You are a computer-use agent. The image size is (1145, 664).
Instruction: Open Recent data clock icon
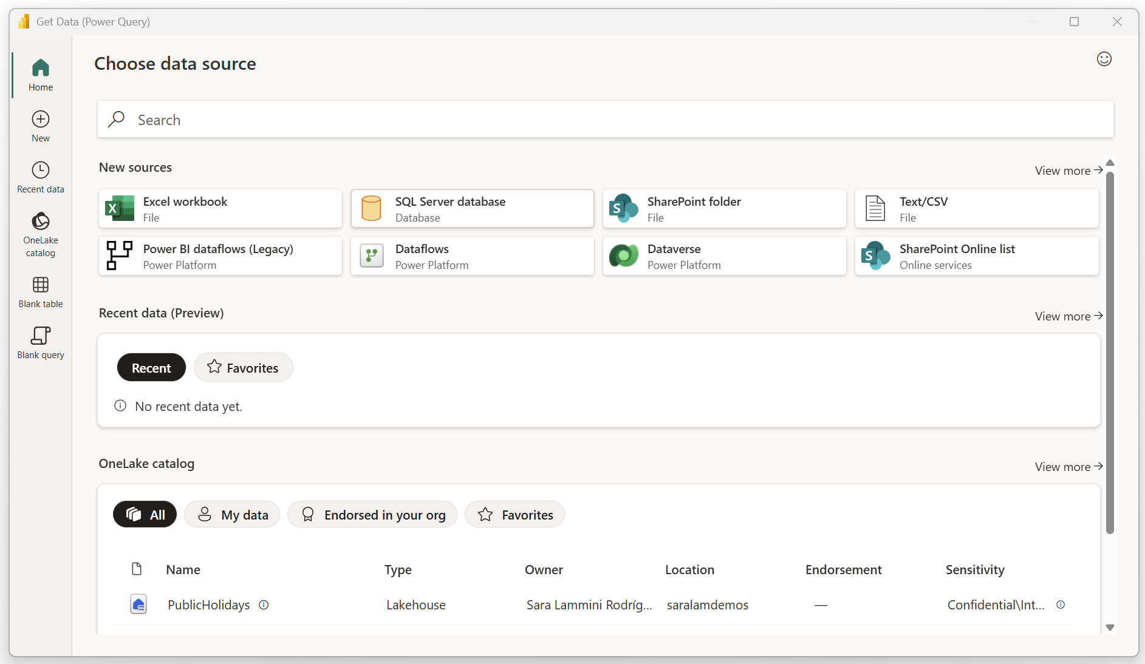coord(41,170)
